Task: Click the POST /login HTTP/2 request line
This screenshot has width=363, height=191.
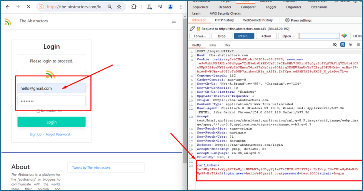Action: coord(215,51)
